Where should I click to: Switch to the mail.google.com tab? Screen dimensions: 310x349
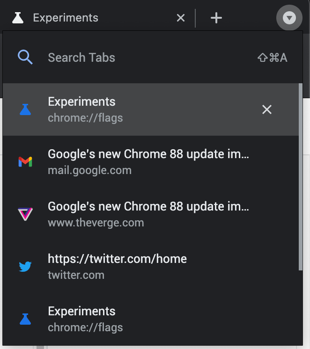pyautogui.click(x=148, y=162)
